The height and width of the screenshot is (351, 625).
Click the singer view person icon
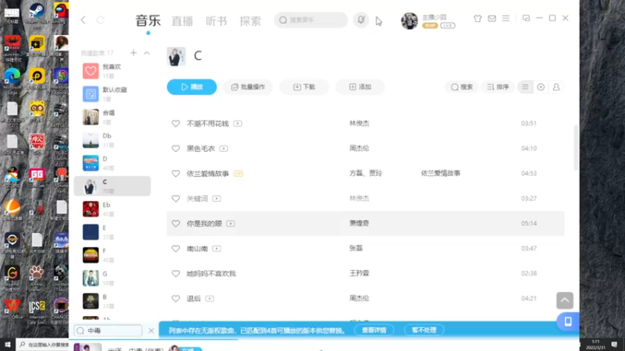pyautogui.click(x=556, y=87)
